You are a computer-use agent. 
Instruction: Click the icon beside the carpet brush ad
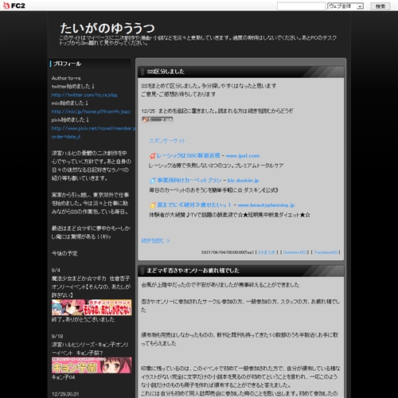[153, 181]
